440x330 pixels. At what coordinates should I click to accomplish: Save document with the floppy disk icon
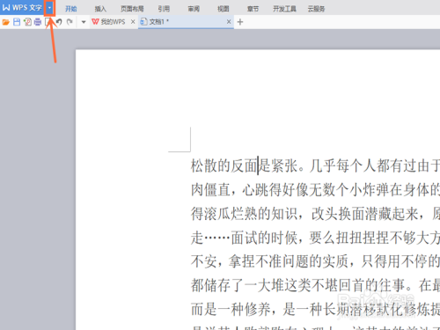(17, 22)
